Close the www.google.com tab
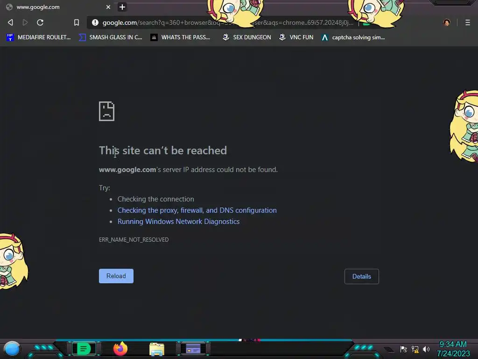Viewport: 478px width, 359px height. click(x=108, y=7)
